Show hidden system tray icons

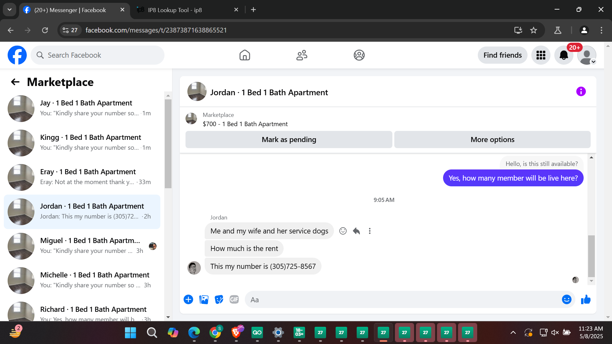pos(513,333)
